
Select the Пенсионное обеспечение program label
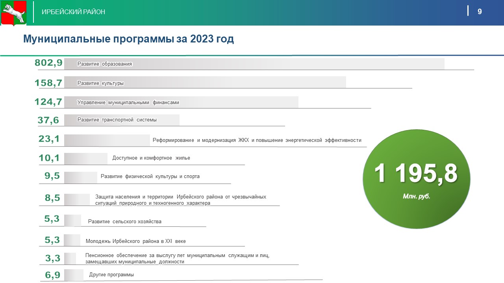177,258
